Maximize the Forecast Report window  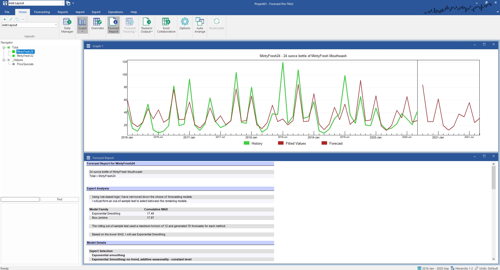[484, 156]
